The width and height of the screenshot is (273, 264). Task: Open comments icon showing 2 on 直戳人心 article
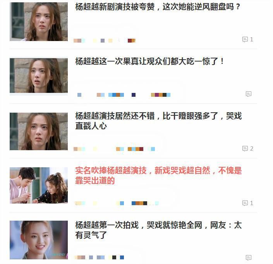coord(245,148)
